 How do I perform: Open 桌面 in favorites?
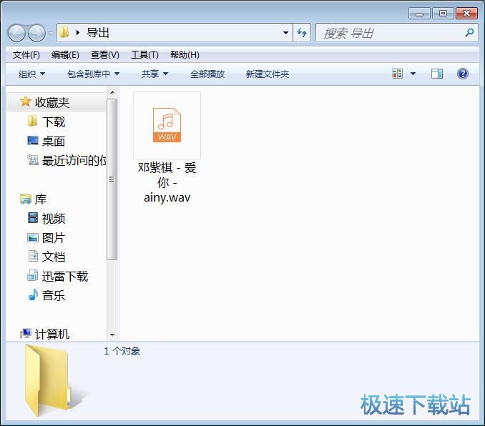(x=54, y=142)
